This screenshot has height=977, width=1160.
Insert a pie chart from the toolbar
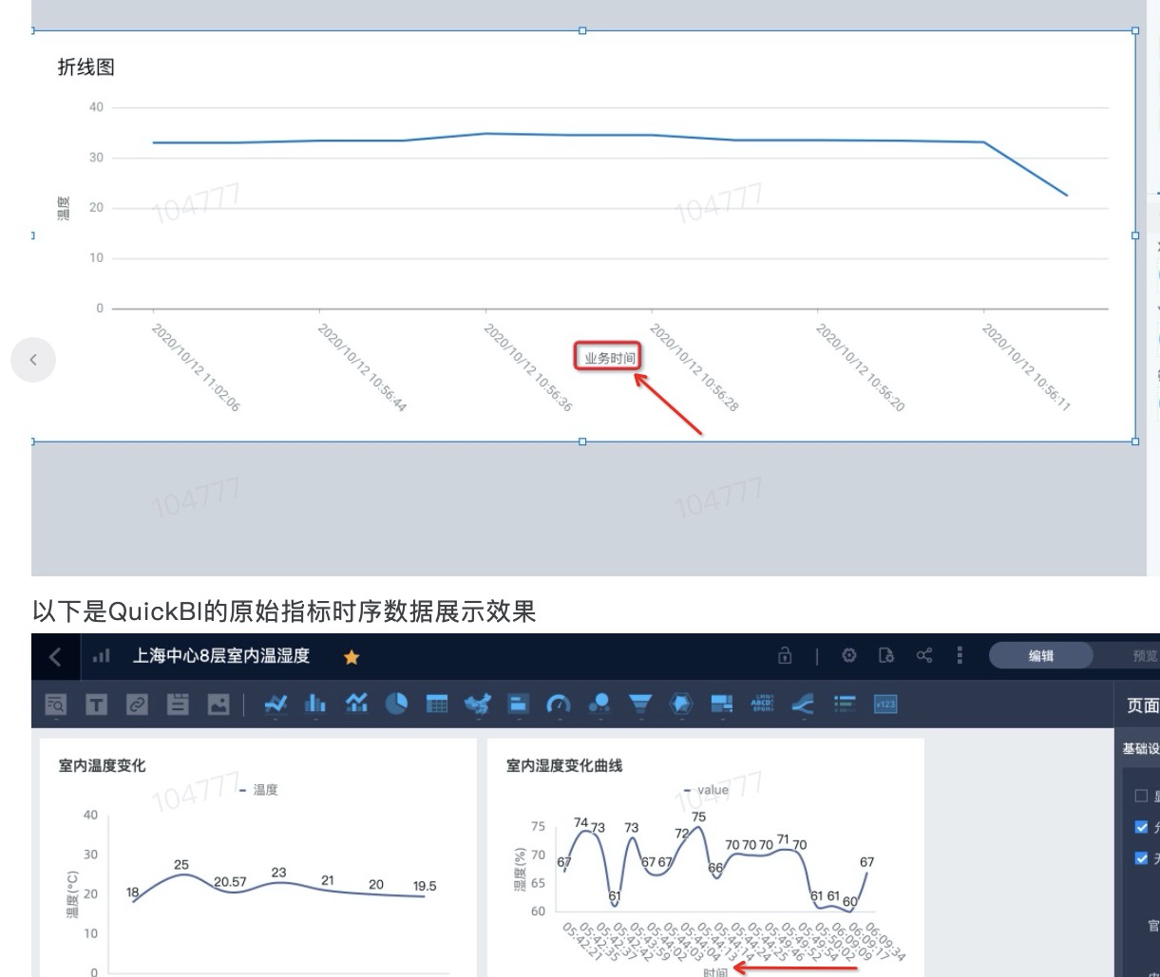point(397,705)
